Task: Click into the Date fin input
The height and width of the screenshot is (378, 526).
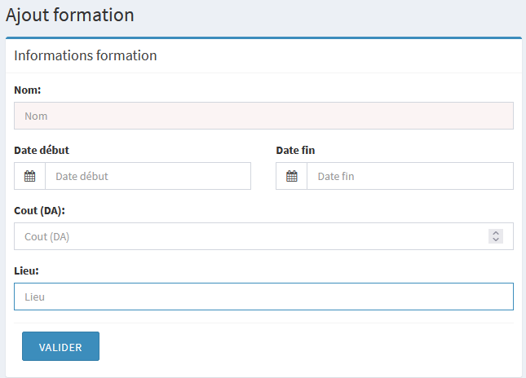Action: coord(409,176)
